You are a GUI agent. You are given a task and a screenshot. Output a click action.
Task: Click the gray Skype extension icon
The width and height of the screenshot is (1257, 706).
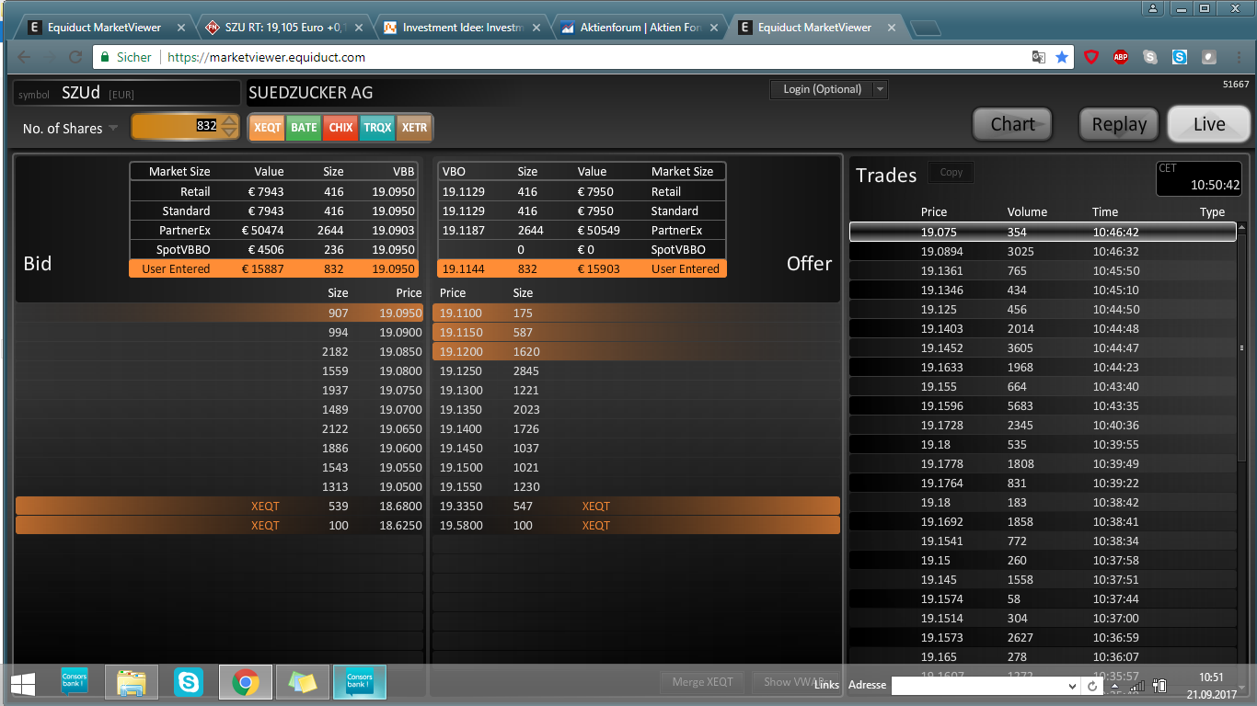(1150, 57)
